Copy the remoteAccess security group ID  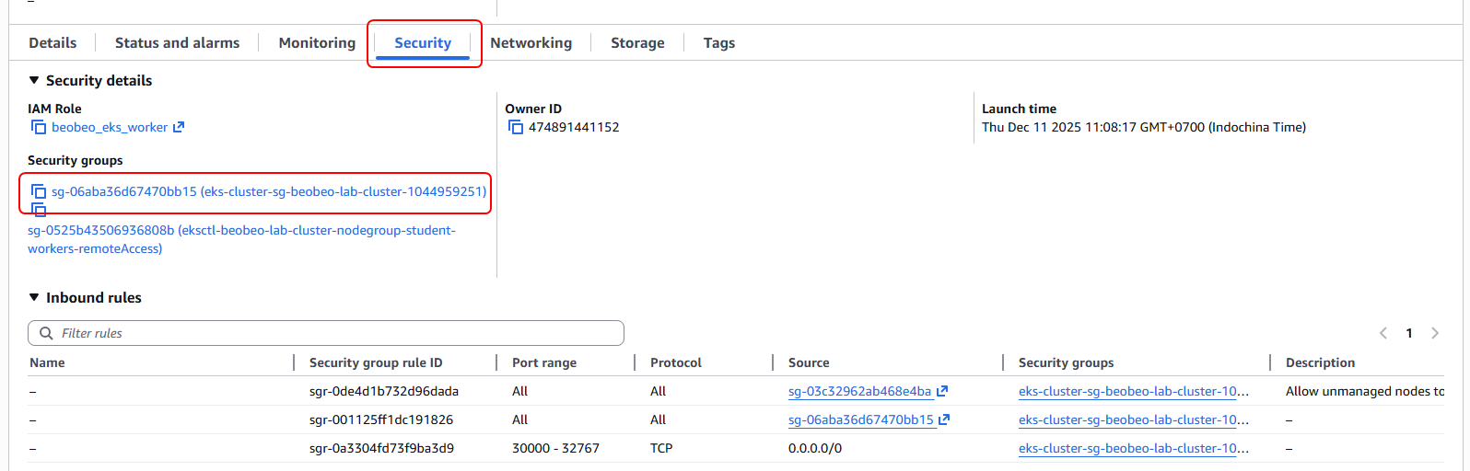click(x=39, y=211)
